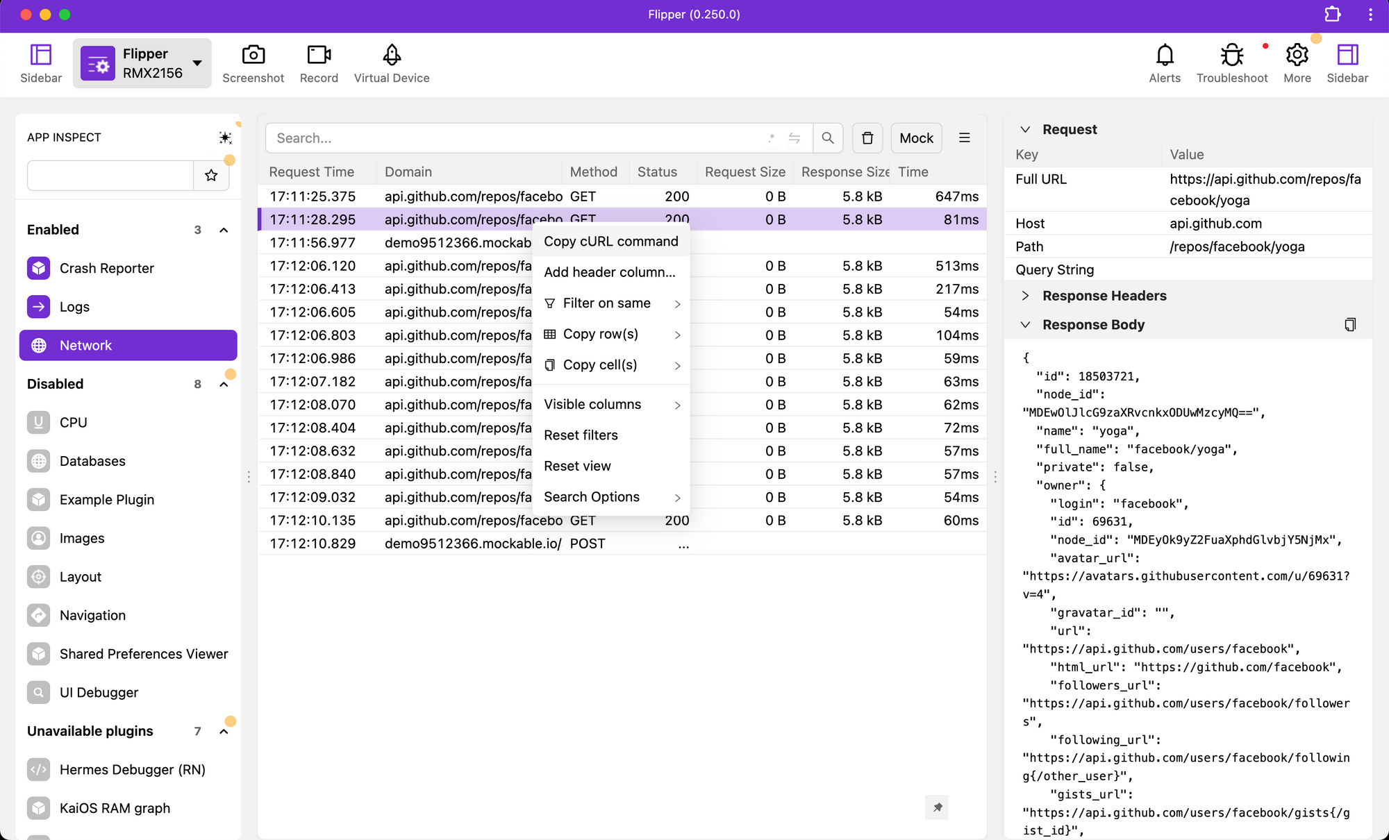Choose Add header column...
Viewport: 1389px width, 840px height.
click(x=611, y=272)
